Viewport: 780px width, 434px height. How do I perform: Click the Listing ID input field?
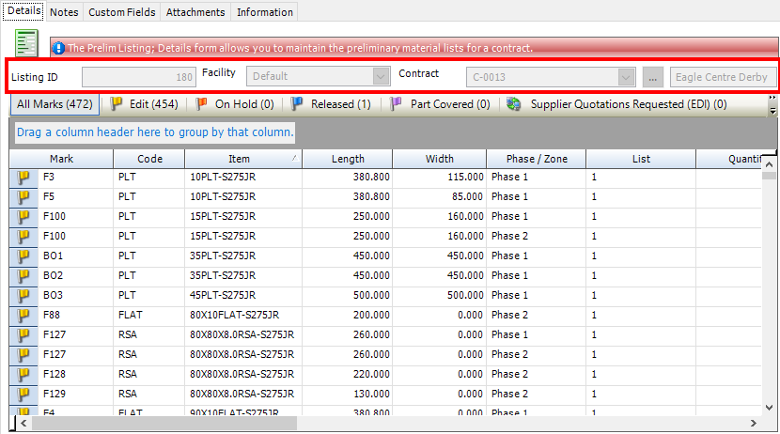(x=139, y=77)
